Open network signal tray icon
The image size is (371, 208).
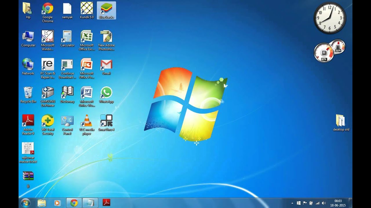tap(317, 203)
